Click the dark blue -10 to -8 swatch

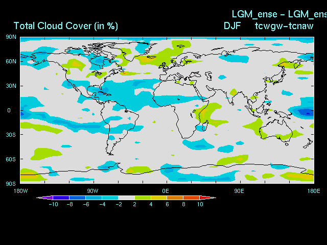(61, 198)
